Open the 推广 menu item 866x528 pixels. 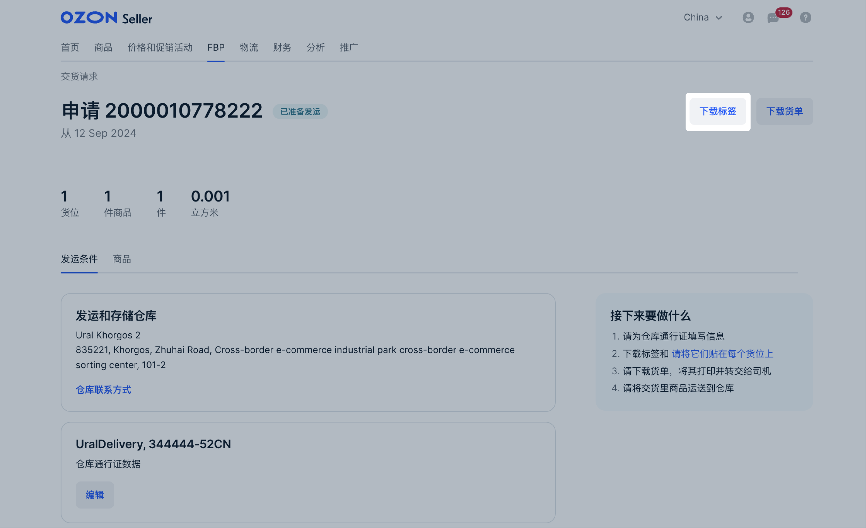pos(349,47)
